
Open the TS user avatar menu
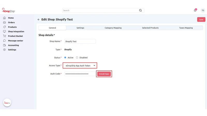(x=203, y=10)
